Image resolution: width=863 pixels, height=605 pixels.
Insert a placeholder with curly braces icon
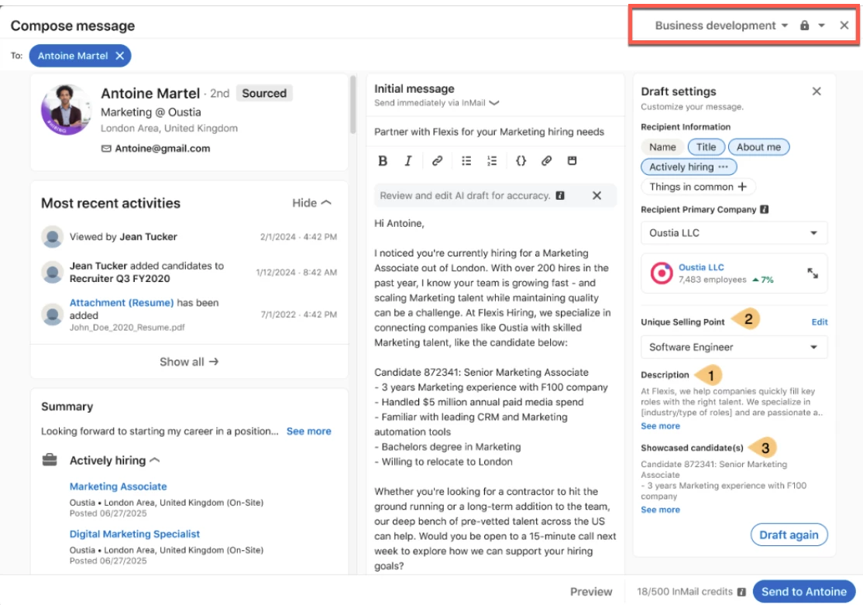[x=521, y=161]
